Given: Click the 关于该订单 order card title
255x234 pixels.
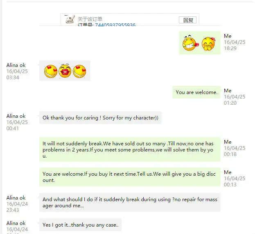Looking at the screenshot, I should pyautogui.click(x=90, y=19).
